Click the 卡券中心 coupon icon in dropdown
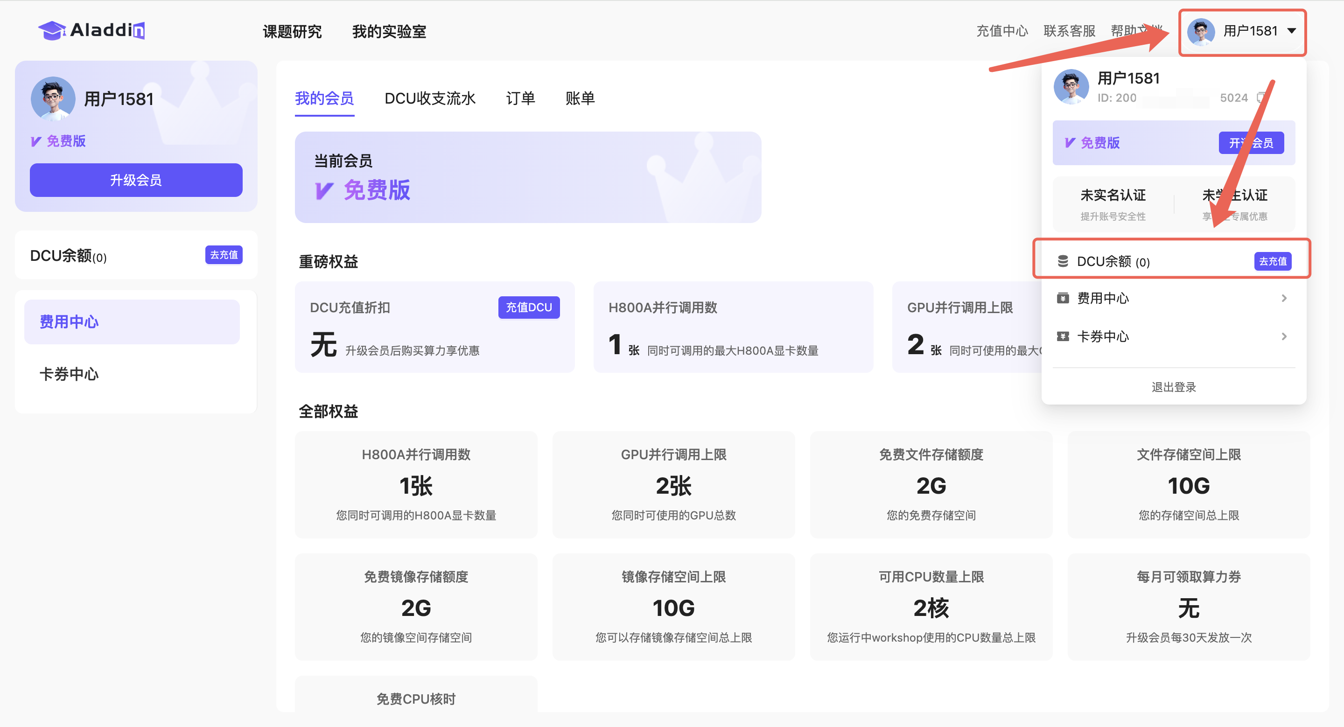 pos(1063,336)
